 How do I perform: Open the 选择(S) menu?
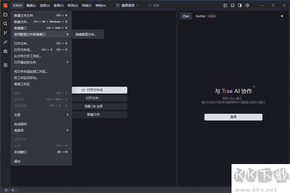point(45,5)
